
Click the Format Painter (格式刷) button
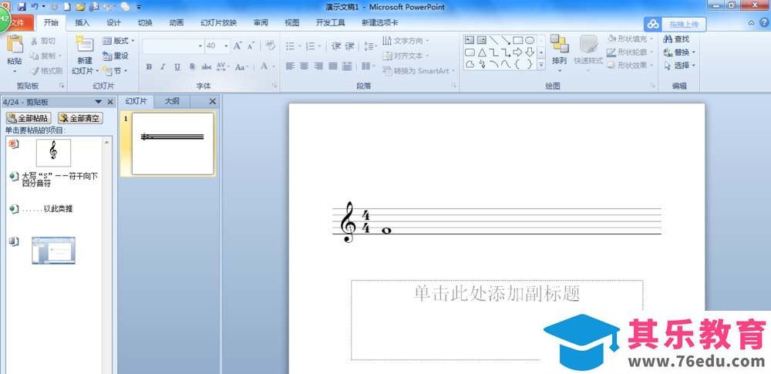pos(45,70)
